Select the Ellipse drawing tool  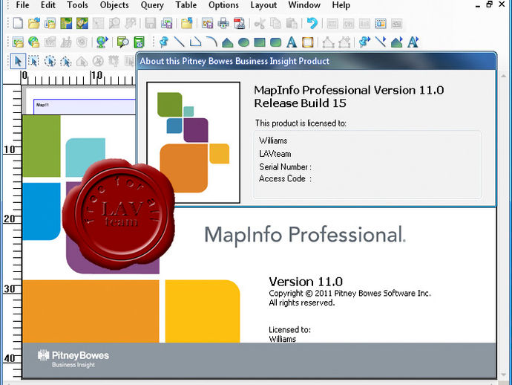click(243, 42)
